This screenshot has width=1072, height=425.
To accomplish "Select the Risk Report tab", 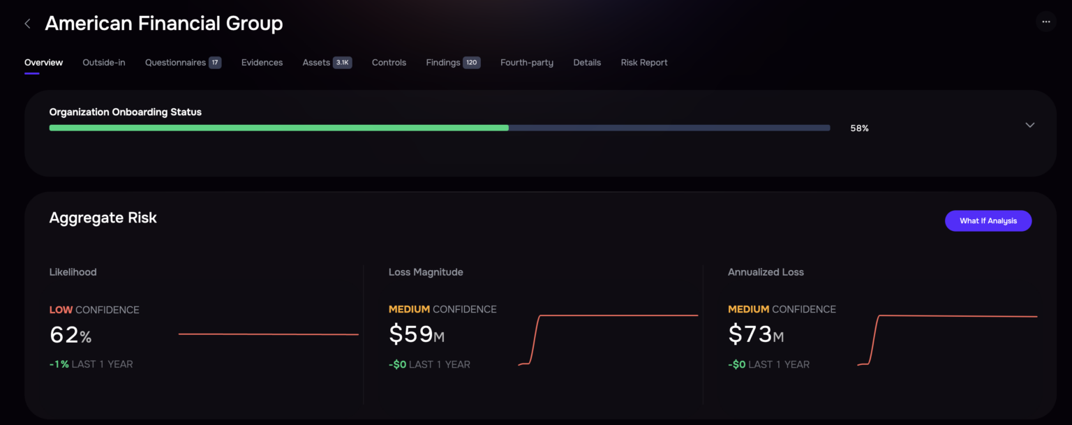I will tap(644, 63).
